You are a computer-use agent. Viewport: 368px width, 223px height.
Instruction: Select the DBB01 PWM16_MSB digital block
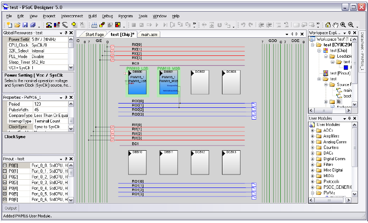(x=168, y=82)
